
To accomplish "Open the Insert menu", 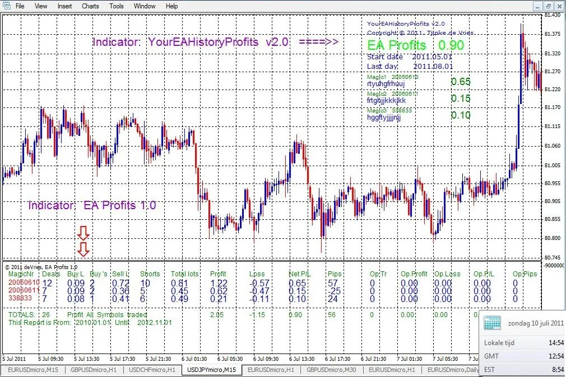I will tap(64, 6).
